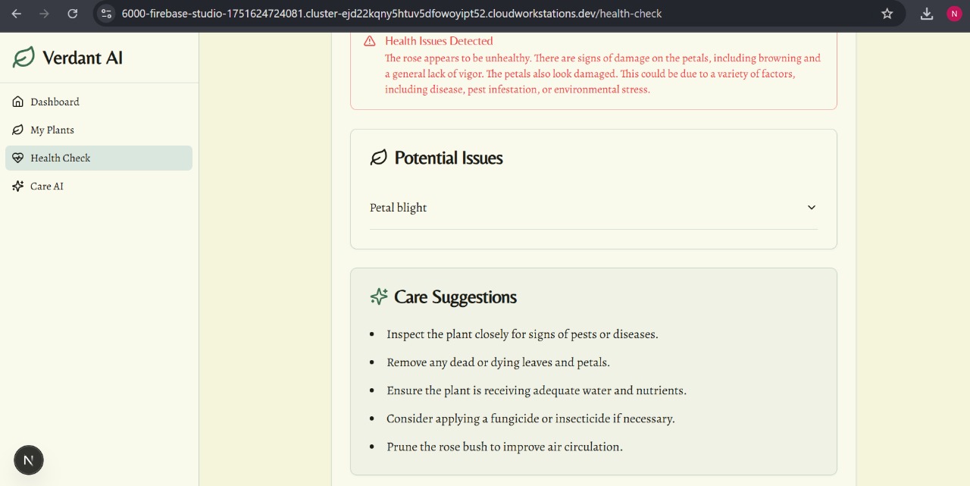This screenshot has width=970, height=486.
Task: Click the site information icon in address bar
Action: click(107, 14)
